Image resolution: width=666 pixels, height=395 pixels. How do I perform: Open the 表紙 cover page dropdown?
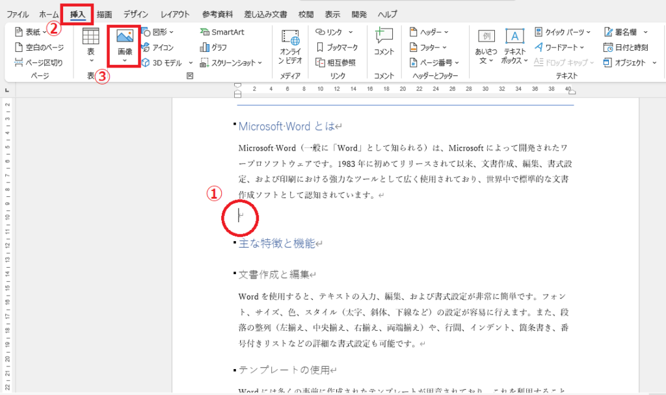point(31,32)
